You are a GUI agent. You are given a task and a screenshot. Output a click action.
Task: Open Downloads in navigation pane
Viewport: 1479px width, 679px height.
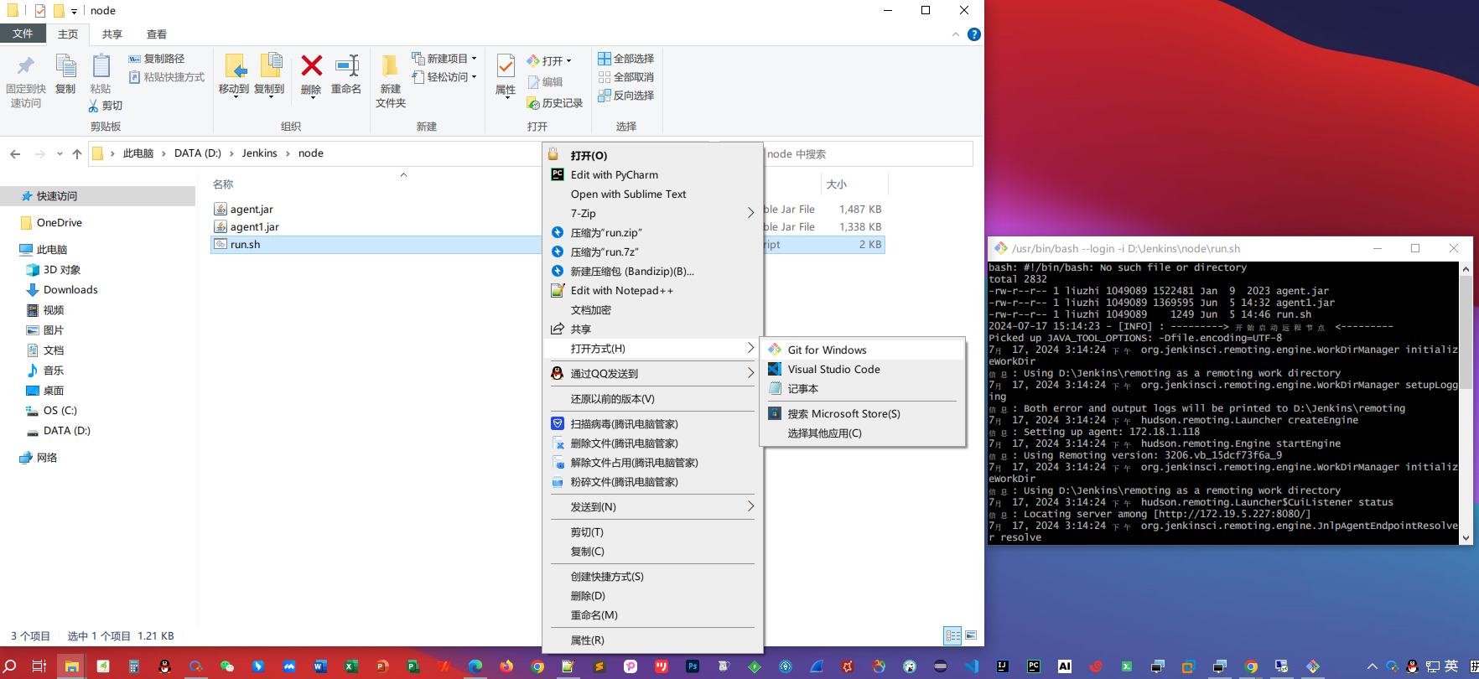(70, 290)
